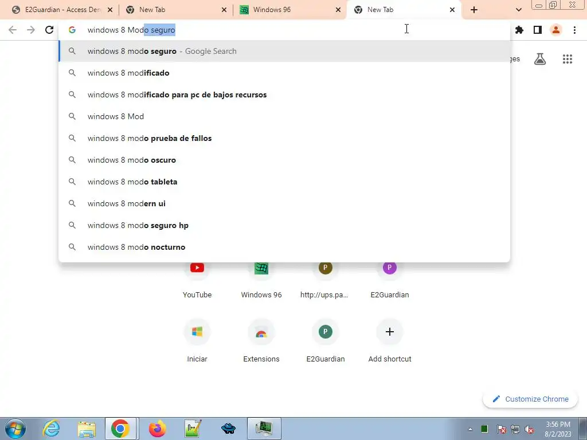Choose suggestion 'windows 8 modo nocturno'

click(284, 247)
